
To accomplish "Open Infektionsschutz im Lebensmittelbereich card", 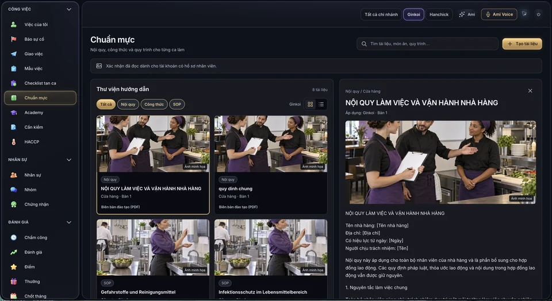I will pos(271,259).
